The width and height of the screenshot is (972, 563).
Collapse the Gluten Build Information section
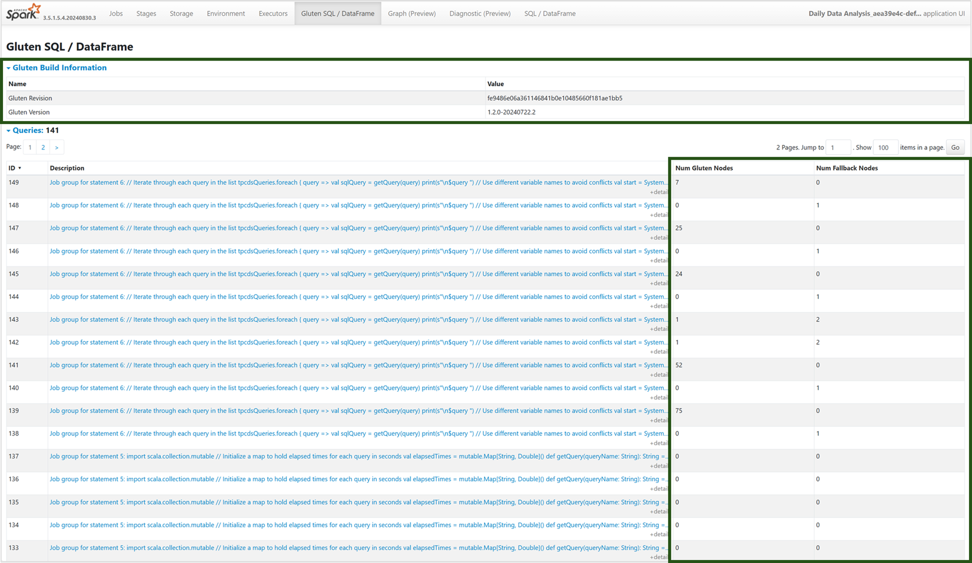[59, 68]
